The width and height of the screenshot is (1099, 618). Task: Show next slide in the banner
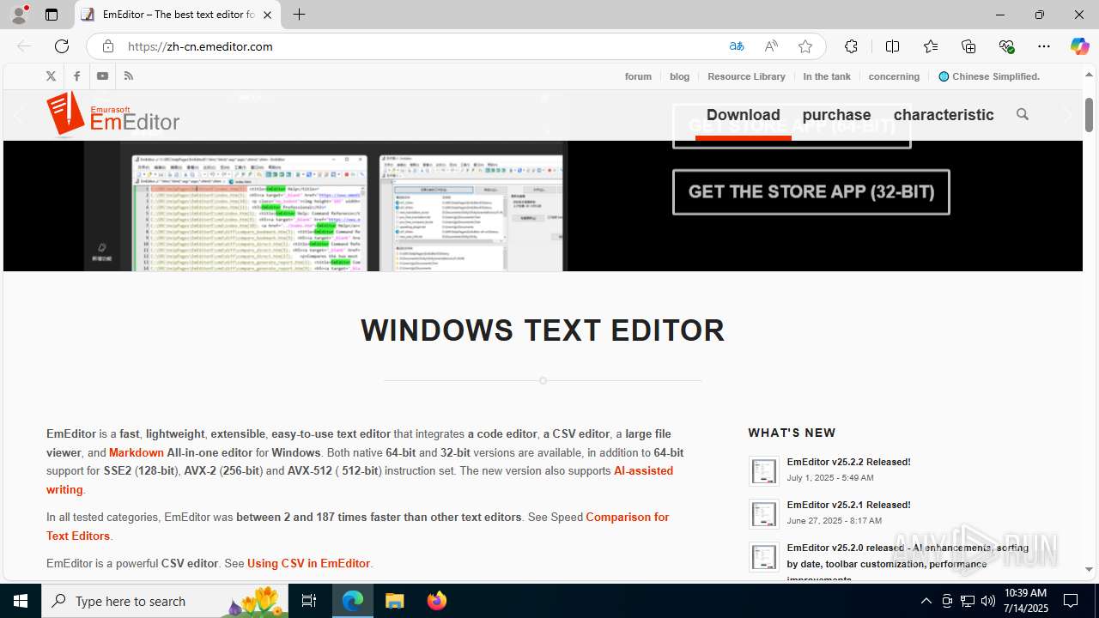tap(1067, 115)
